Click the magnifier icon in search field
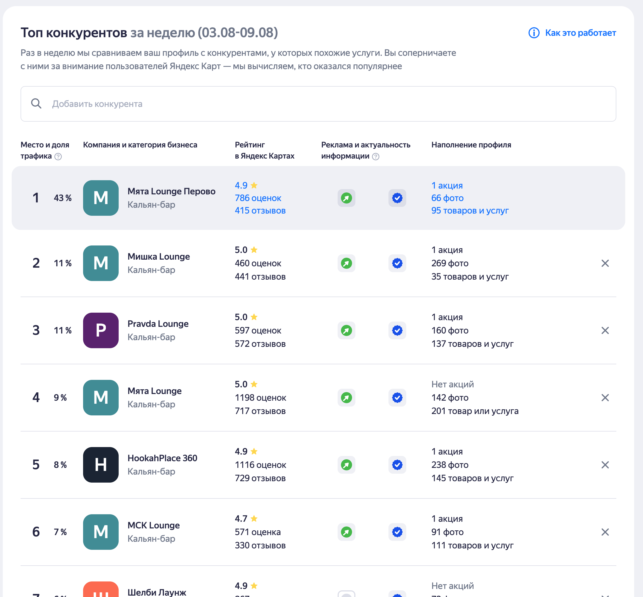 [x=36, y=104]
